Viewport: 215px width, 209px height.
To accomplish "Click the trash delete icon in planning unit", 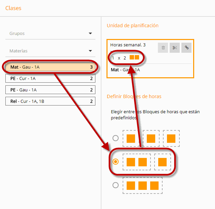I will [x=163, y=48].
